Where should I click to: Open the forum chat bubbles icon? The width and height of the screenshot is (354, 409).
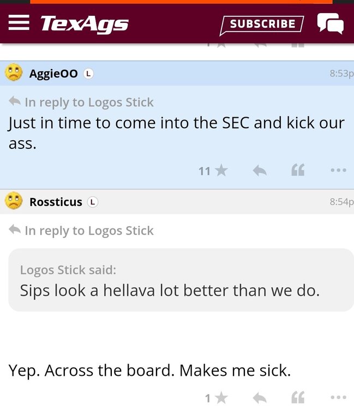[x=331, y=23]
